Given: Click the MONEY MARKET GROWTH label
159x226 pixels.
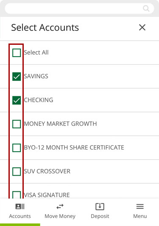Looking at the screenshot, I should click(60, 124).
